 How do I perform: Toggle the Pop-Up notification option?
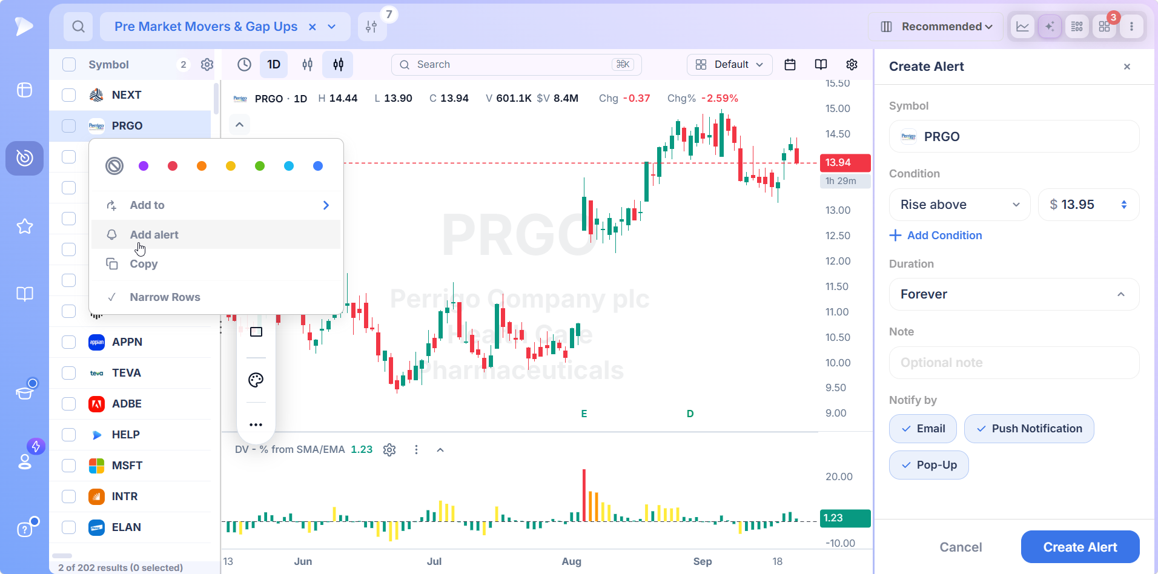tap(928, 465)
